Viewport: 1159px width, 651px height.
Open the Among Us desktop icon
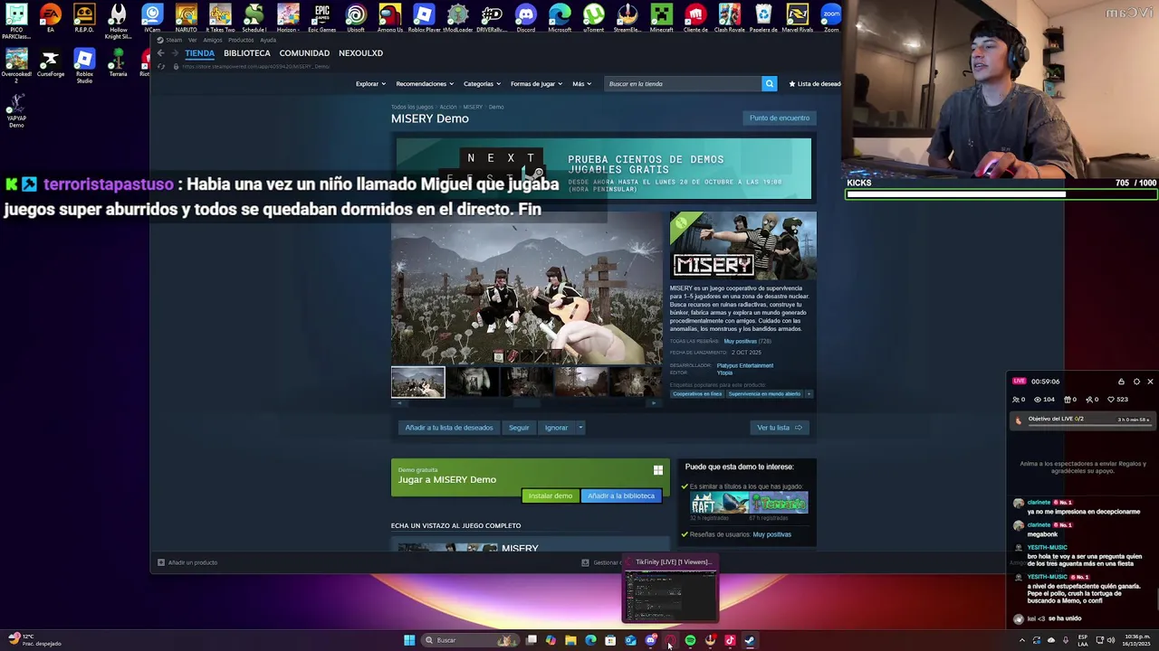389,18
